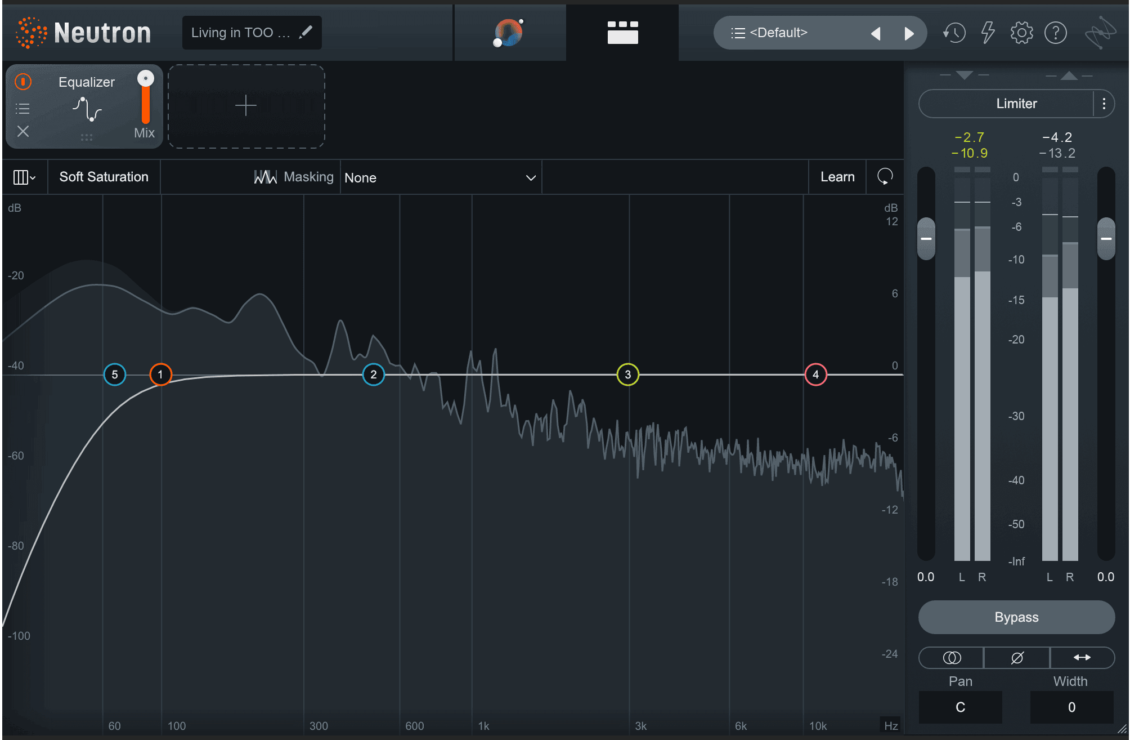
Task: Click the output up-triangle marker above the meters
Action: [1069, 75]
